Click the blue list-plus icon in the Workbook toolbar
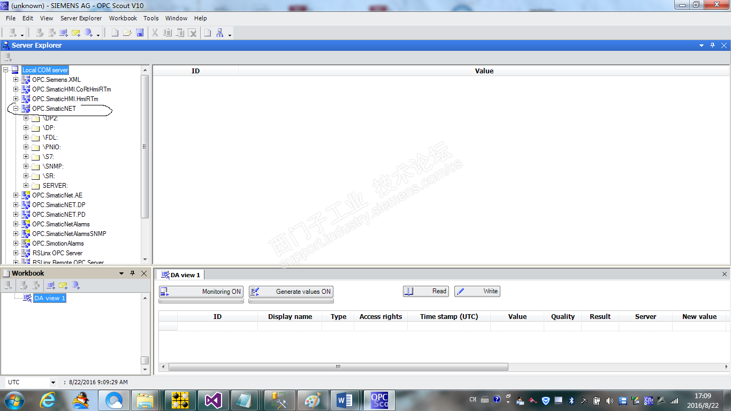The height and width of the screenshot is (411, 731). 51,285
